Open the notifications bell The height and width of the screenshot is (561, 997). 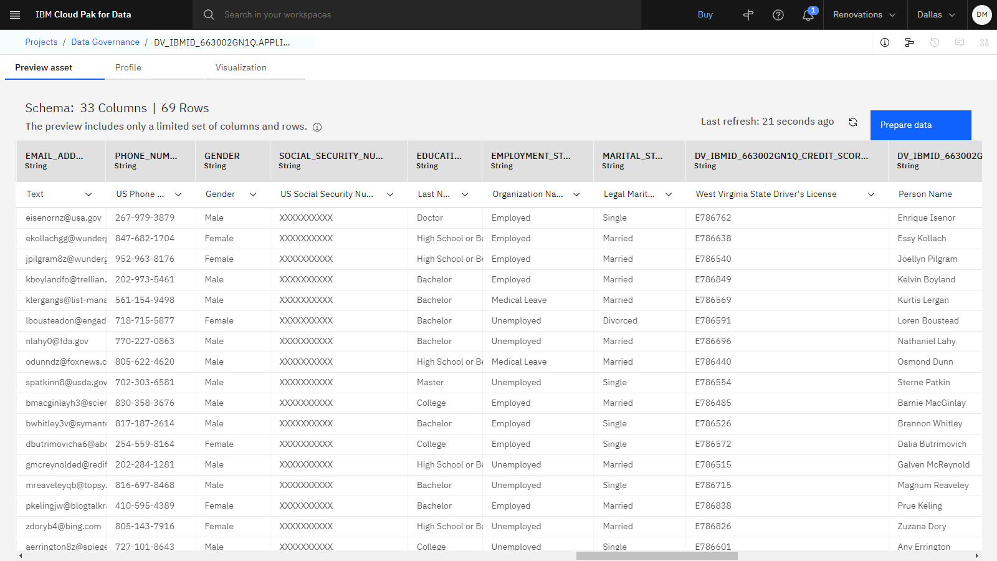pos(808,14)
